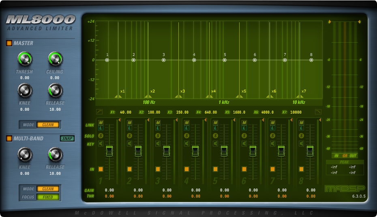Toggle band 8 IN orange button
Viewport: 377px width, 217px height.
(301, 169)
